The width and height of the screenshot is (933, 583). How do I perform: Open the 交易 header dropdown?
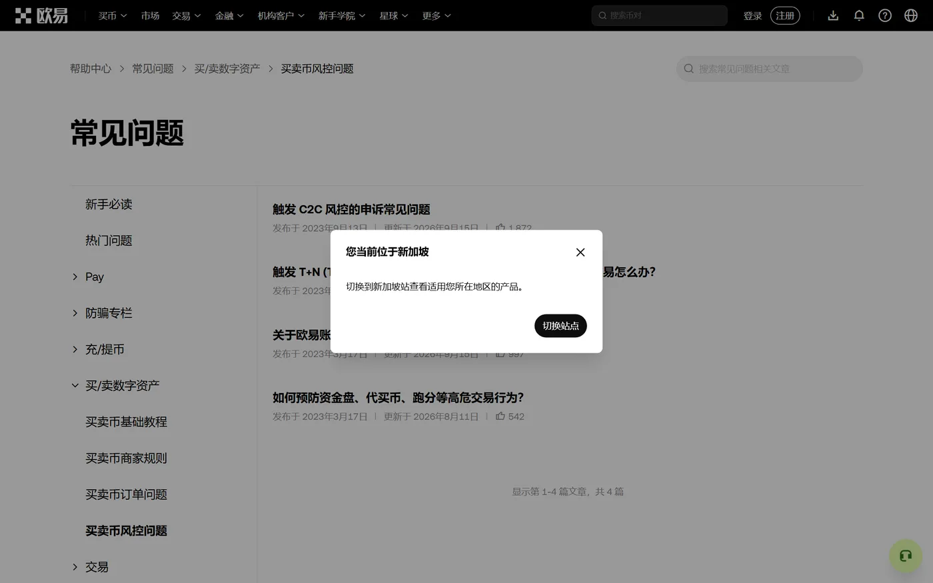187,15
